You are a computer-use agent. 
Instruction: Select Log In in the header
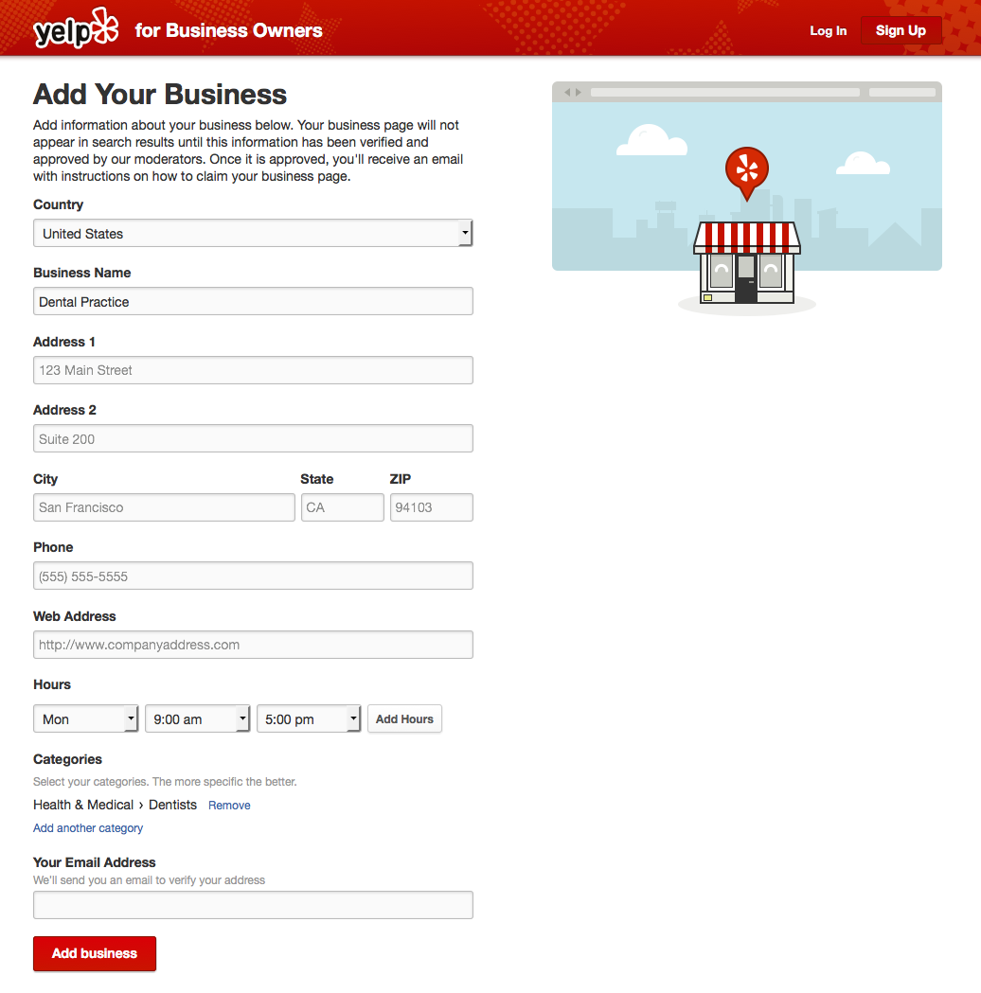(x=828, y=30)
